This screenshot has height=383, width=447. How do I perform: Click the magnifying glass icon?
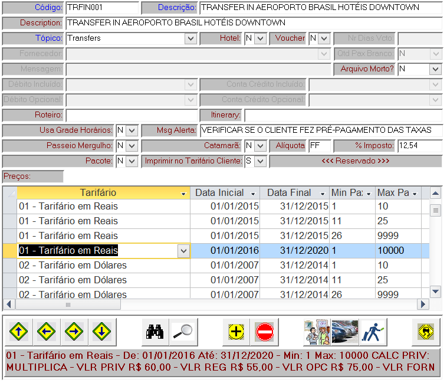tap(183, 332)
